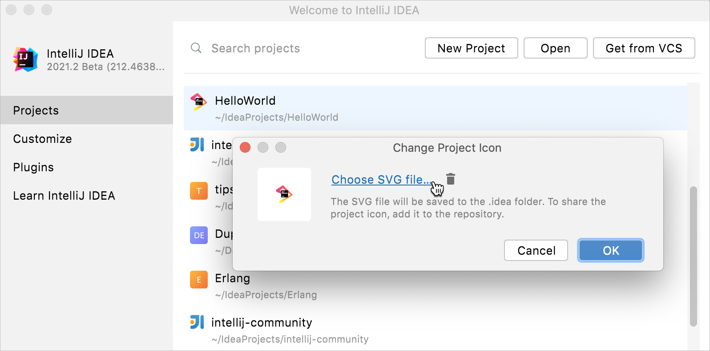Select the HelloWorld project name

pyautogui.click(x=245, y=101)
